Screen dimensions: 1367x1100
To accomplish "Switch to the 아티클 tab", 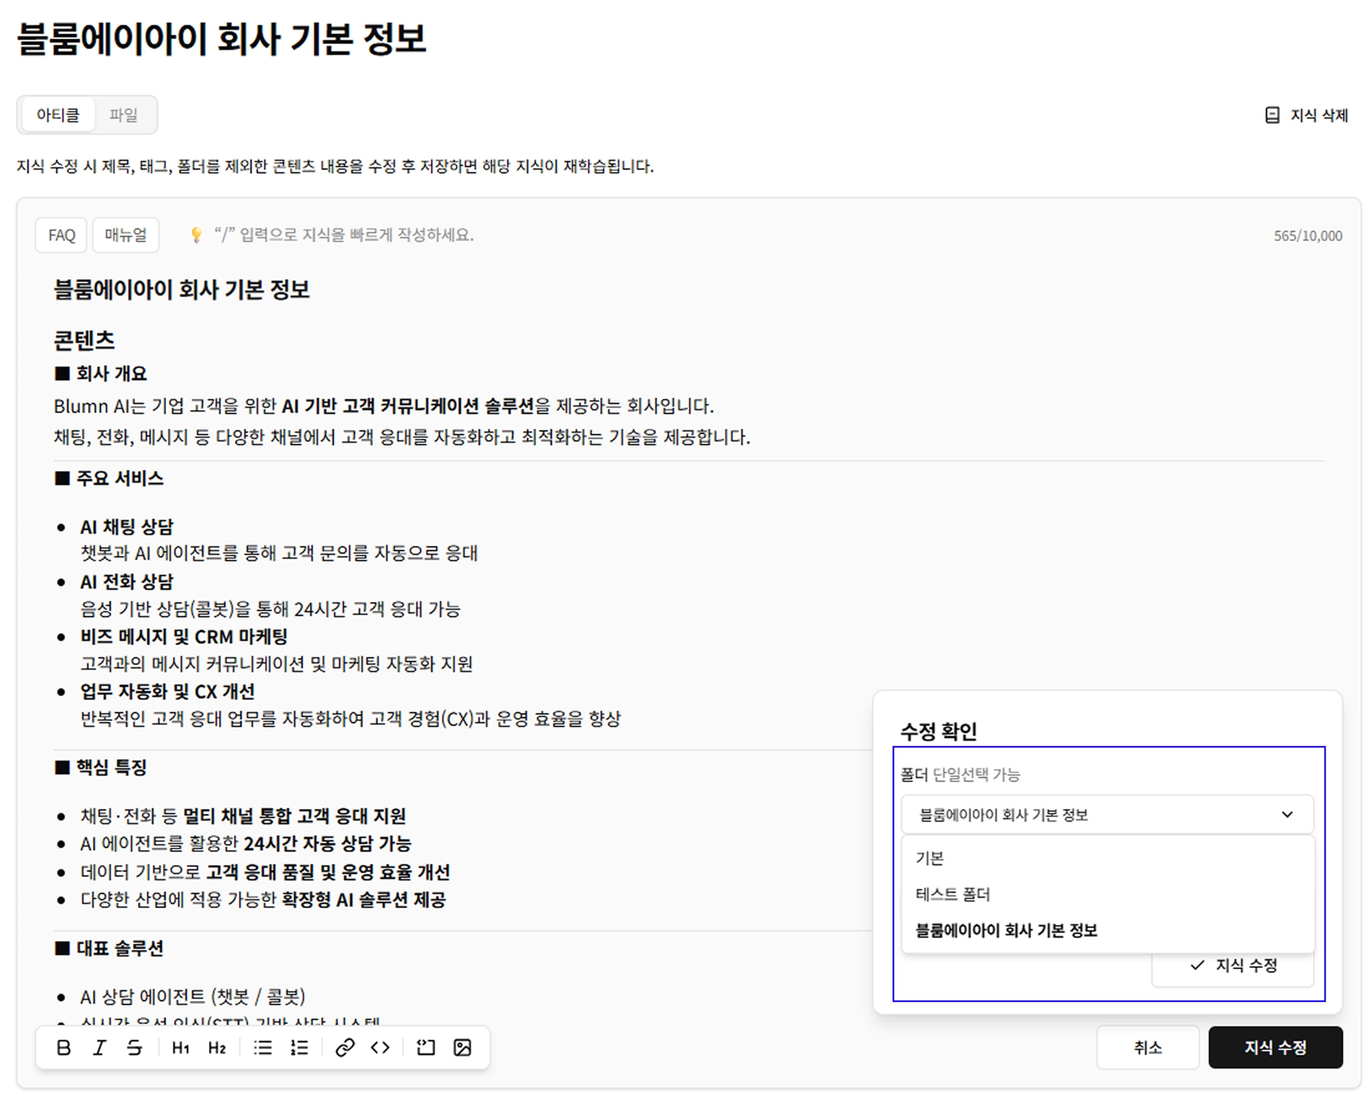I will pyautogui.click(x=58, y=115).
